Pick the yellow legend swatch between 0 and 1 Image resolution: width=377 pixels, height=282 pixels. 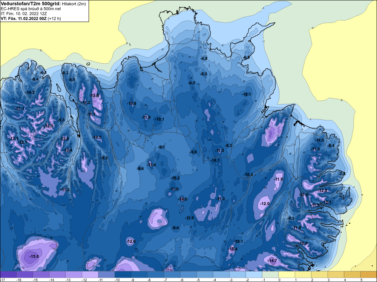[287, 274]
